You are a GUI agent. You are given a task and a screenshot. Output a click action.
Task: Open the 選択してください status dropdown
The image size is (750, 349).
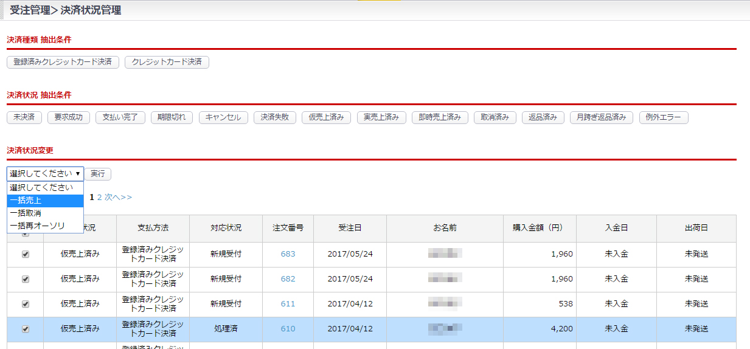(x=45, y=173)
